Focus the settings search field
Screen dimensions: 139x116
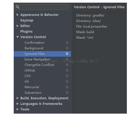[x=42, y=7]
